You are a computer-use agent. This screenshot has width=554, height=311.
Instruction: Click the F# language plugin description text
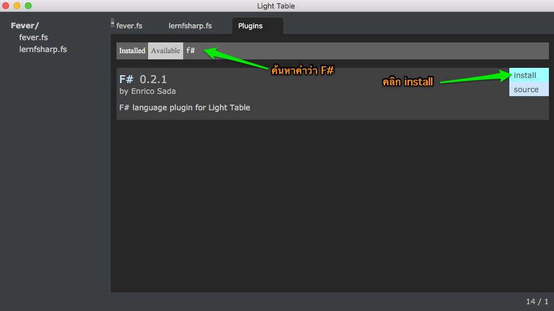(184, 107)
